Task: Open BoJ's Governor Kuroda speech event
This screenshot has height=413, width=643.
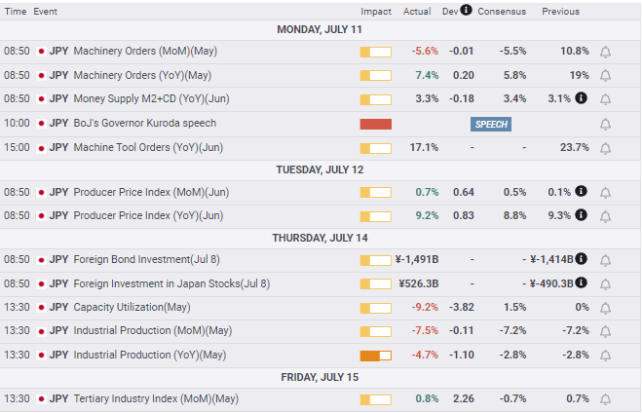Action: [x=144, y=123]
